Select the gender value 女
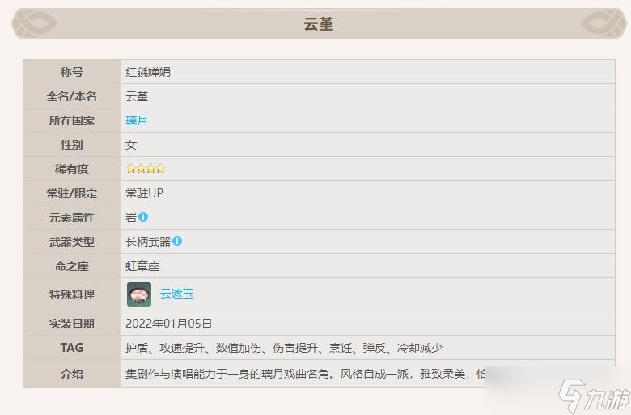 coord(131,145)
